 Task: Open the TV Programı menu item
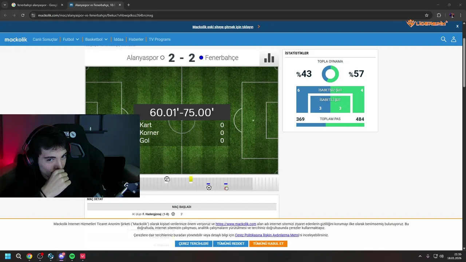click(x=159, y=39)
